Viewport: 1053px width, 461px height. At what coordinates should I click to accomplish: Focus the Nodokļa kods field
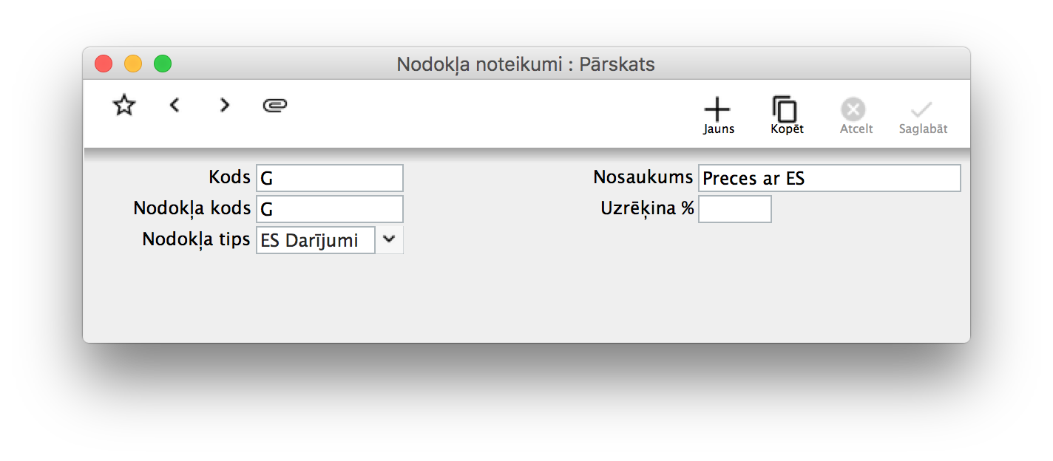point(330,209)
